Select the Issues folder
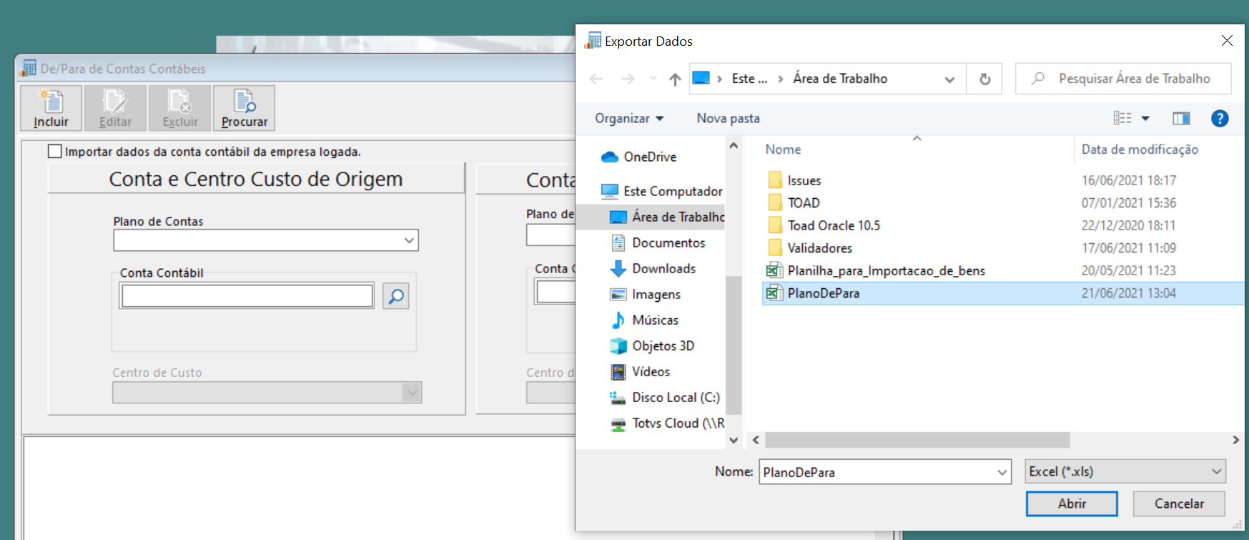This screenshot has height=540, width=1249. click(x=804, y=180)
